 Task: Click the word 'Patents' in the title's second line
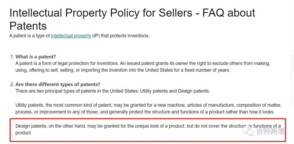click(28, 26)
